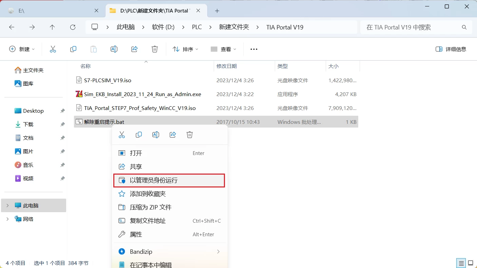Click 新建文件夹 in the address bar
This screenshot has height=268, width=477.
[x=234, y=27]
